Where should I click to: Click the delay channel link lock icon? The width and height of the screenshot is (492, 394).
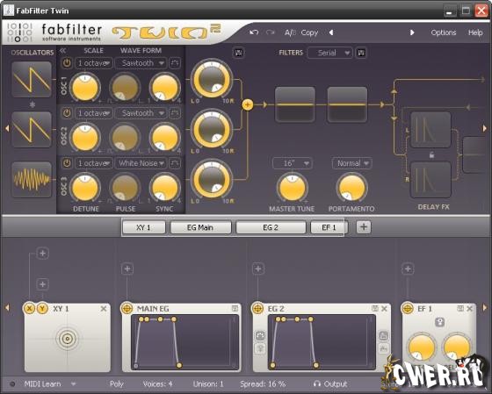[x=431, y=154]
